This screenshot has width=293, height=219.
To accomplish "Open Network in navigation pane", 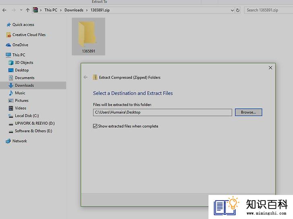I will pos(20,141).
